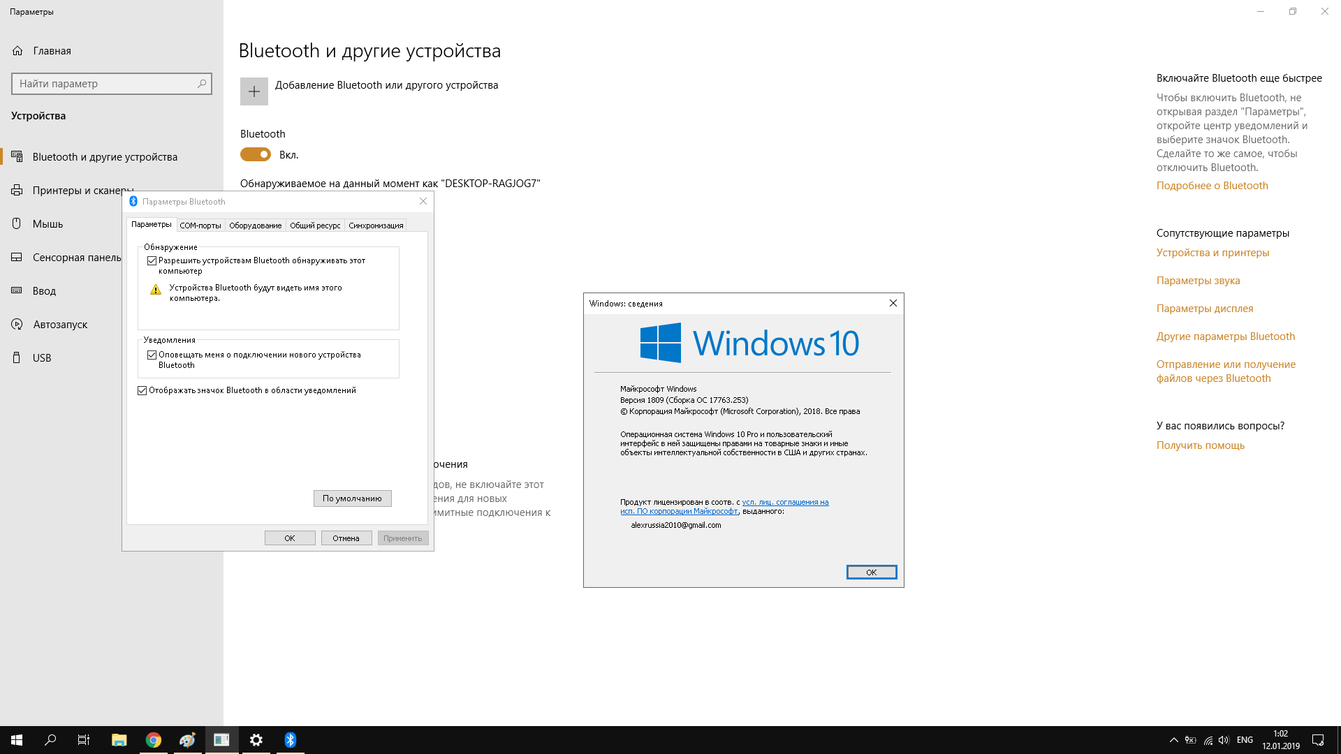Click the Bluetooth devices icon in sidebar
Screen dimensions: 1341x754
tap(17, 156)
